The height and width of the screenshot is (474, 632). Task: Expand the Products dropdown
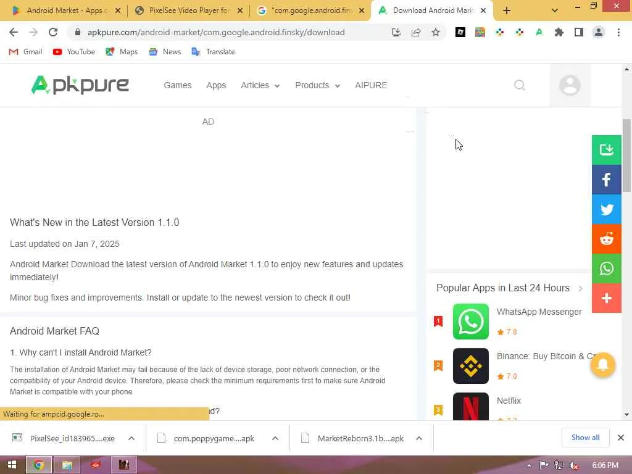click(318, 85)
